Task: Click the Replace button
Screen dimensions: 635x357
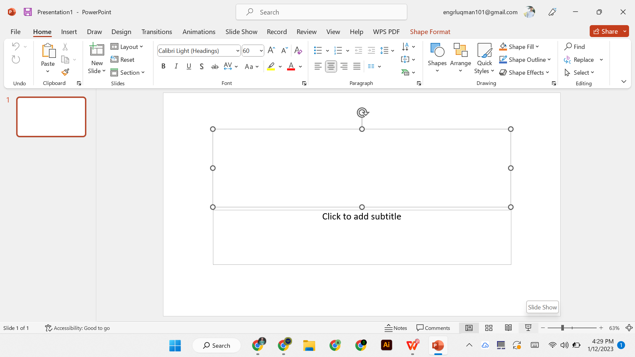Action: [x=579, y=59]
